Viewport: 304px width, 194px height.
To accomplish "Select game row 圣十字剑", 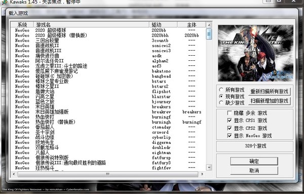I will [108, 132].
